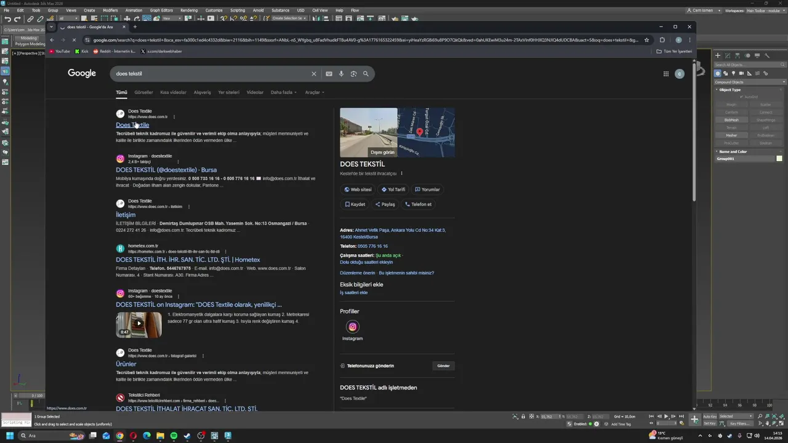The width and height of the screenshot is (788, 443).
Task: Expand the Daha fazla search filter dropdown
Action: point(283,92)
